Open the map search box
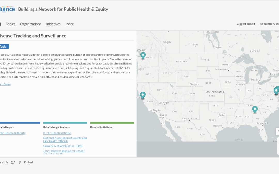Image resolution: width=279 pixels, height=174 pixels. click(x=277, y=131)
